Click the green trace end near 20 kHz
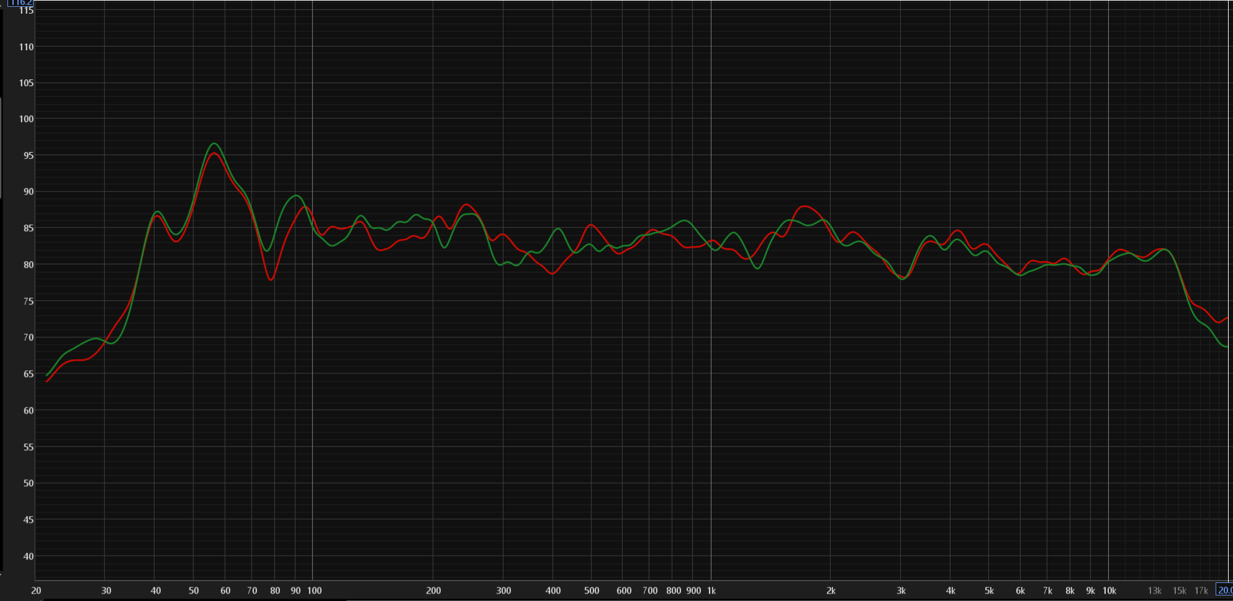 click(x=1226, y=346)
